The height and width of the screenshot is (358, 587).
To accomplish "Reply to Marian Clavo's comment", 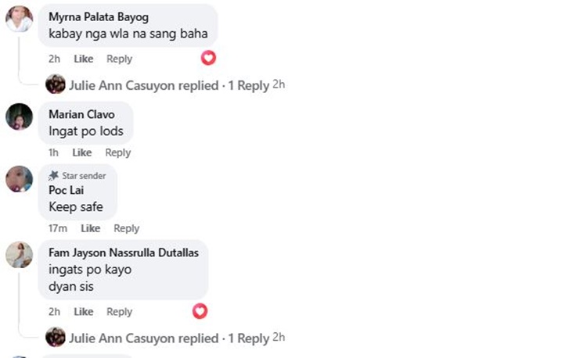I will pyautogui.click(x=118, y=152).
